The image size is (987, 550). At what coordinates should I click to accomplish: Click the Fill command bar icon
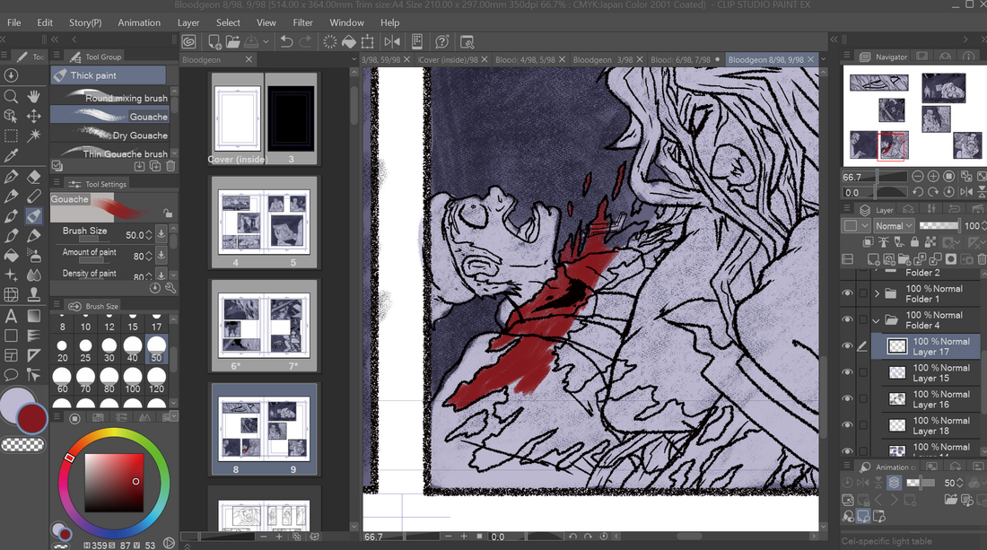pyautogui.click(x=349, y=42)
